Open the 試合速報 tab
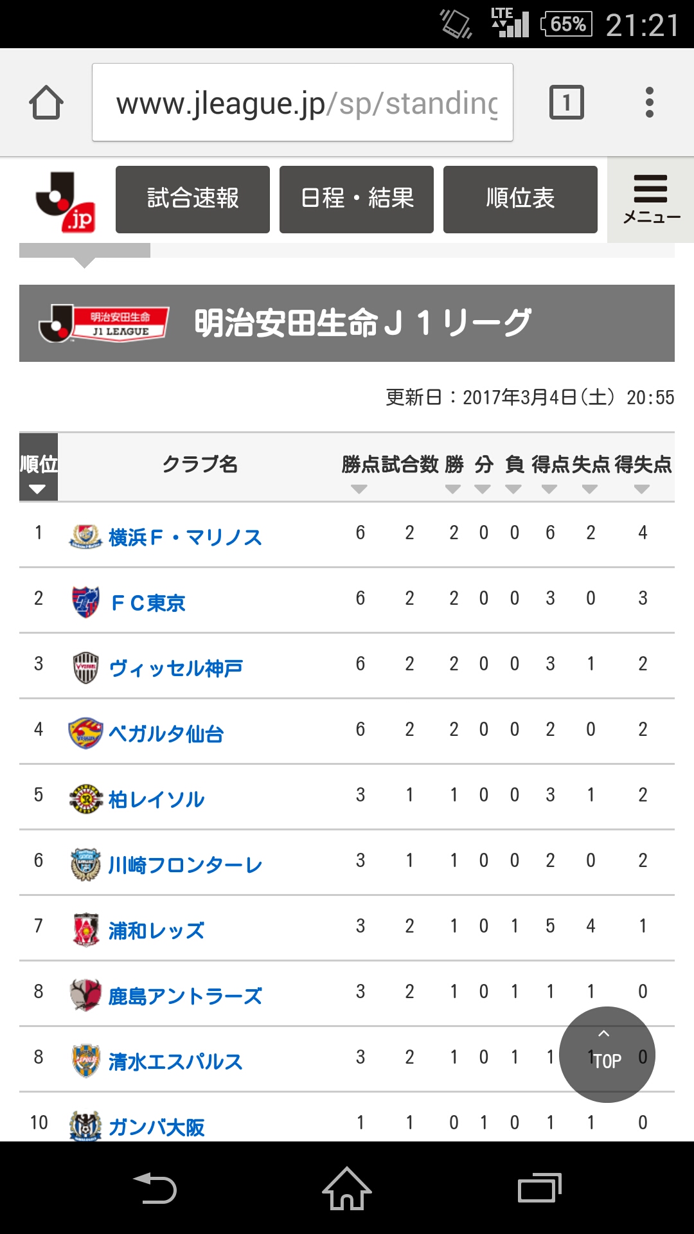 193,199
